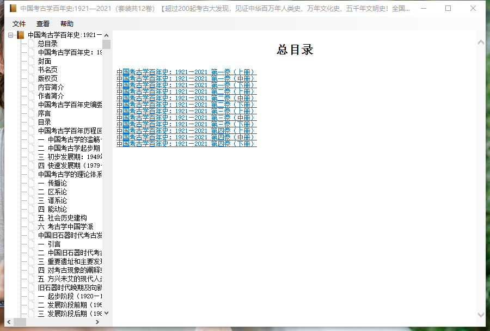Select 五 社会历史建构 tree item

coord(63,218)
